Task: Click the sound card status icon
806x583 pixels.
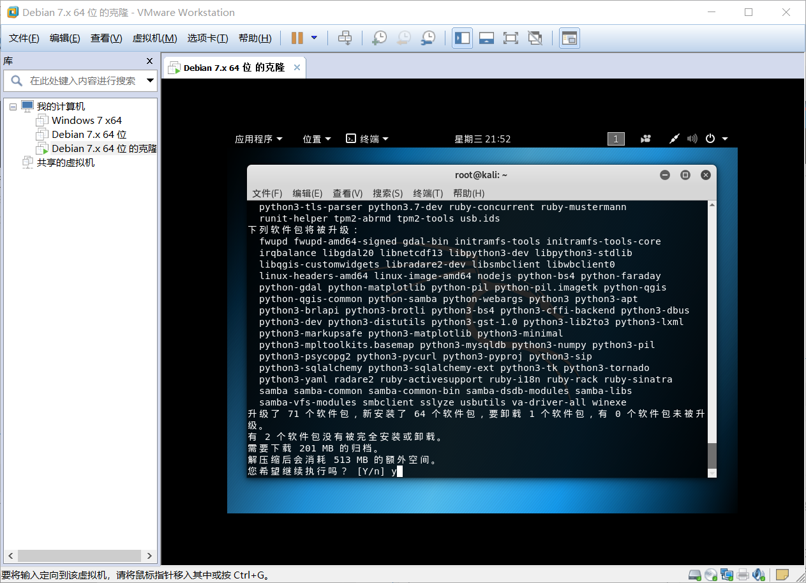Action: pos(758,575)
